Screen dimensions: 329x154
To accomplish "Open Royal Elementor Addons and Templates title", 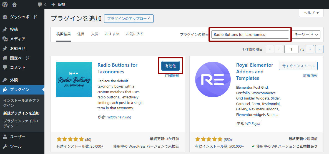I will pyautogui.click(x=255, y=72).
